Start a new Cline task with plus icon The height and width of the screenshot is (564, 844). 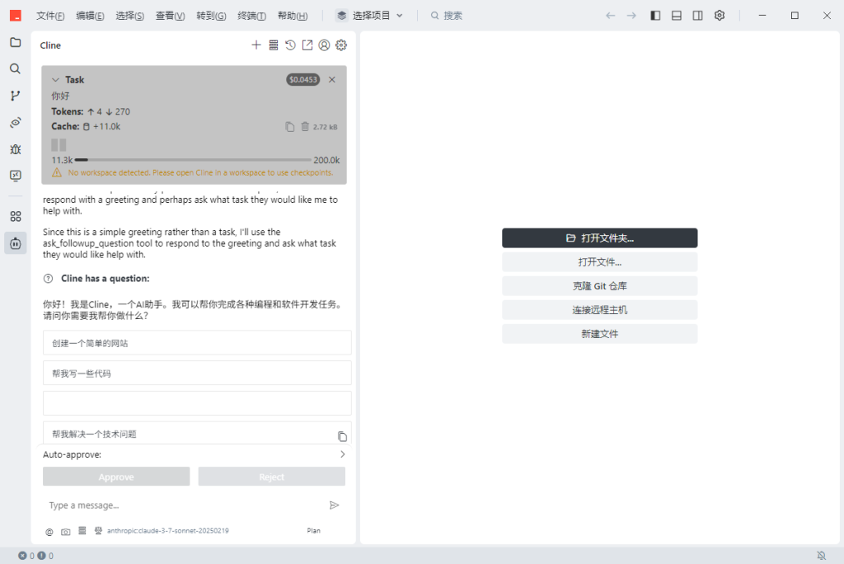point(256,45)
